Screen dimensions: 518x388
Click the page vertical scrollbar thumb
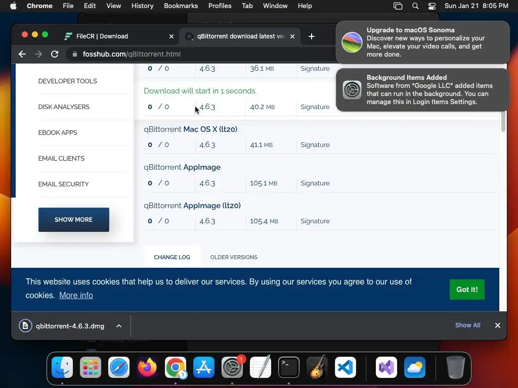(503, 121)
